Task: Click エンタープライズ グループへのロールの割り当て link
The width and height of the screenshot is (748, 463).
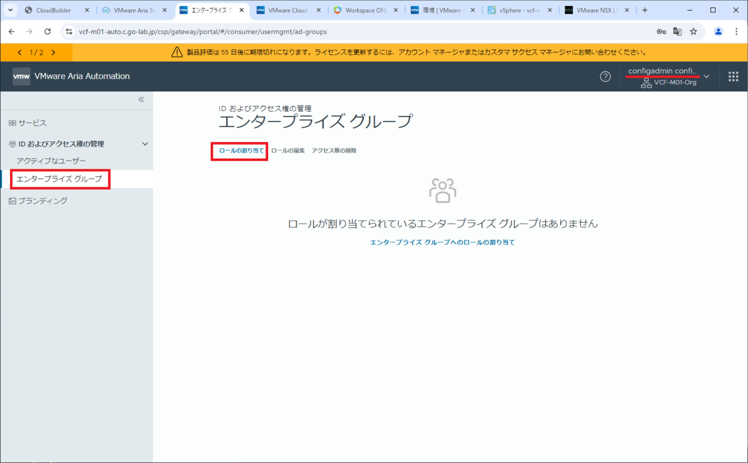Action: pos(443,242)
